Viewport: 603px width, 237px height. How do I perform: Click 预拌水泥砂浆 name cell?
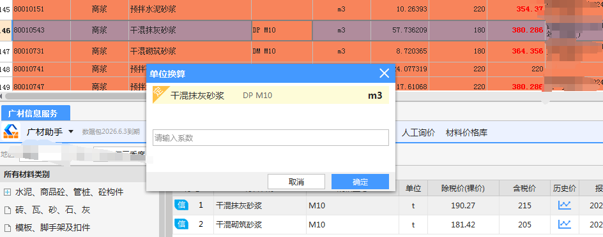tap(190, 9)
